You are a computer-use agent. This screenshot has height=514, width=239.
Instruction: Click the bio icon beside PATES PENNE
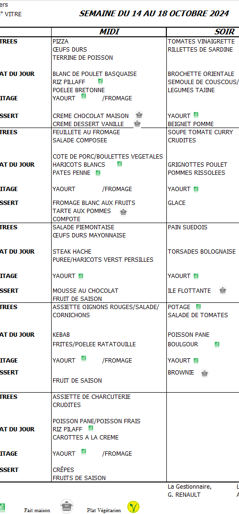point(98,173)
